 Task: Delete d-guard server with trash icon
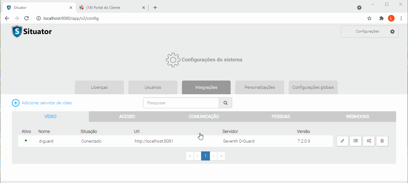point(382,141)
